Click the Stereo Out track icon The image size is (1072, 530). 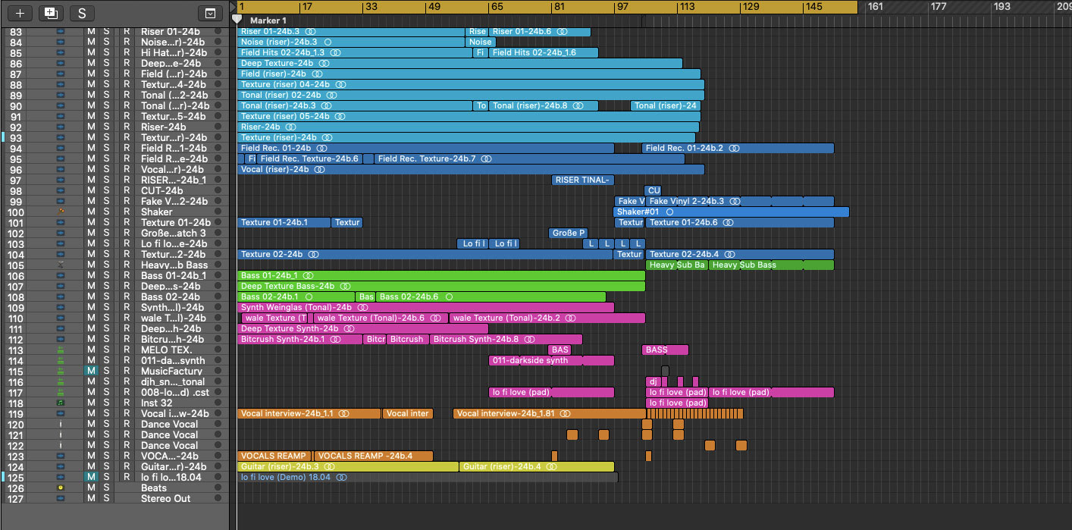tap(61, 498)
